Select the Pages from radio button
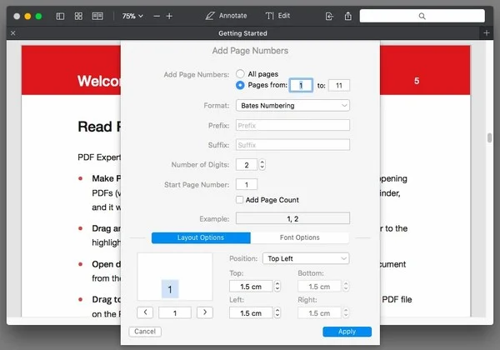Image resolution: width=500 pixels, height=350 pixels. tap(240, 85)
